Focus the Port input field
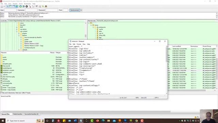The height and width of the screenshot is (123, 218). pyautogui.click(x=65, y=10)
